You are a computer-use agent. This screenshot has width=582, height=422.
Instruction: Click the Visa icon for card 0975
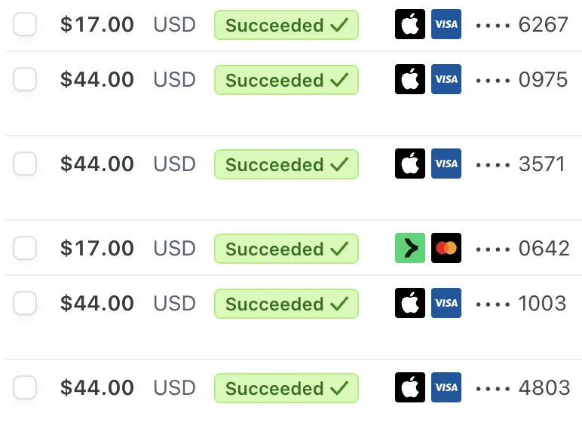pos(446,79)
